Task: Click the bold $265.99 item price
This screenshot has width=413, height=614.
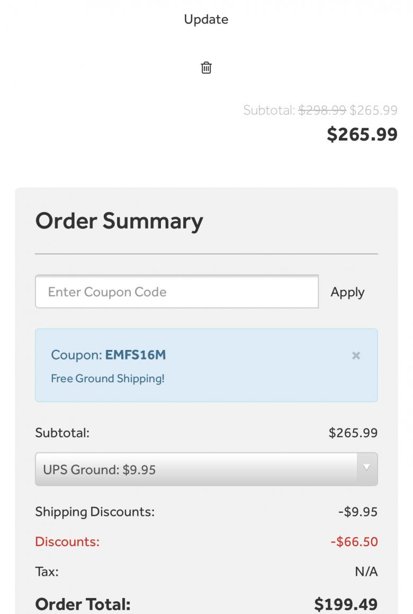Action: tap(362, 134)
